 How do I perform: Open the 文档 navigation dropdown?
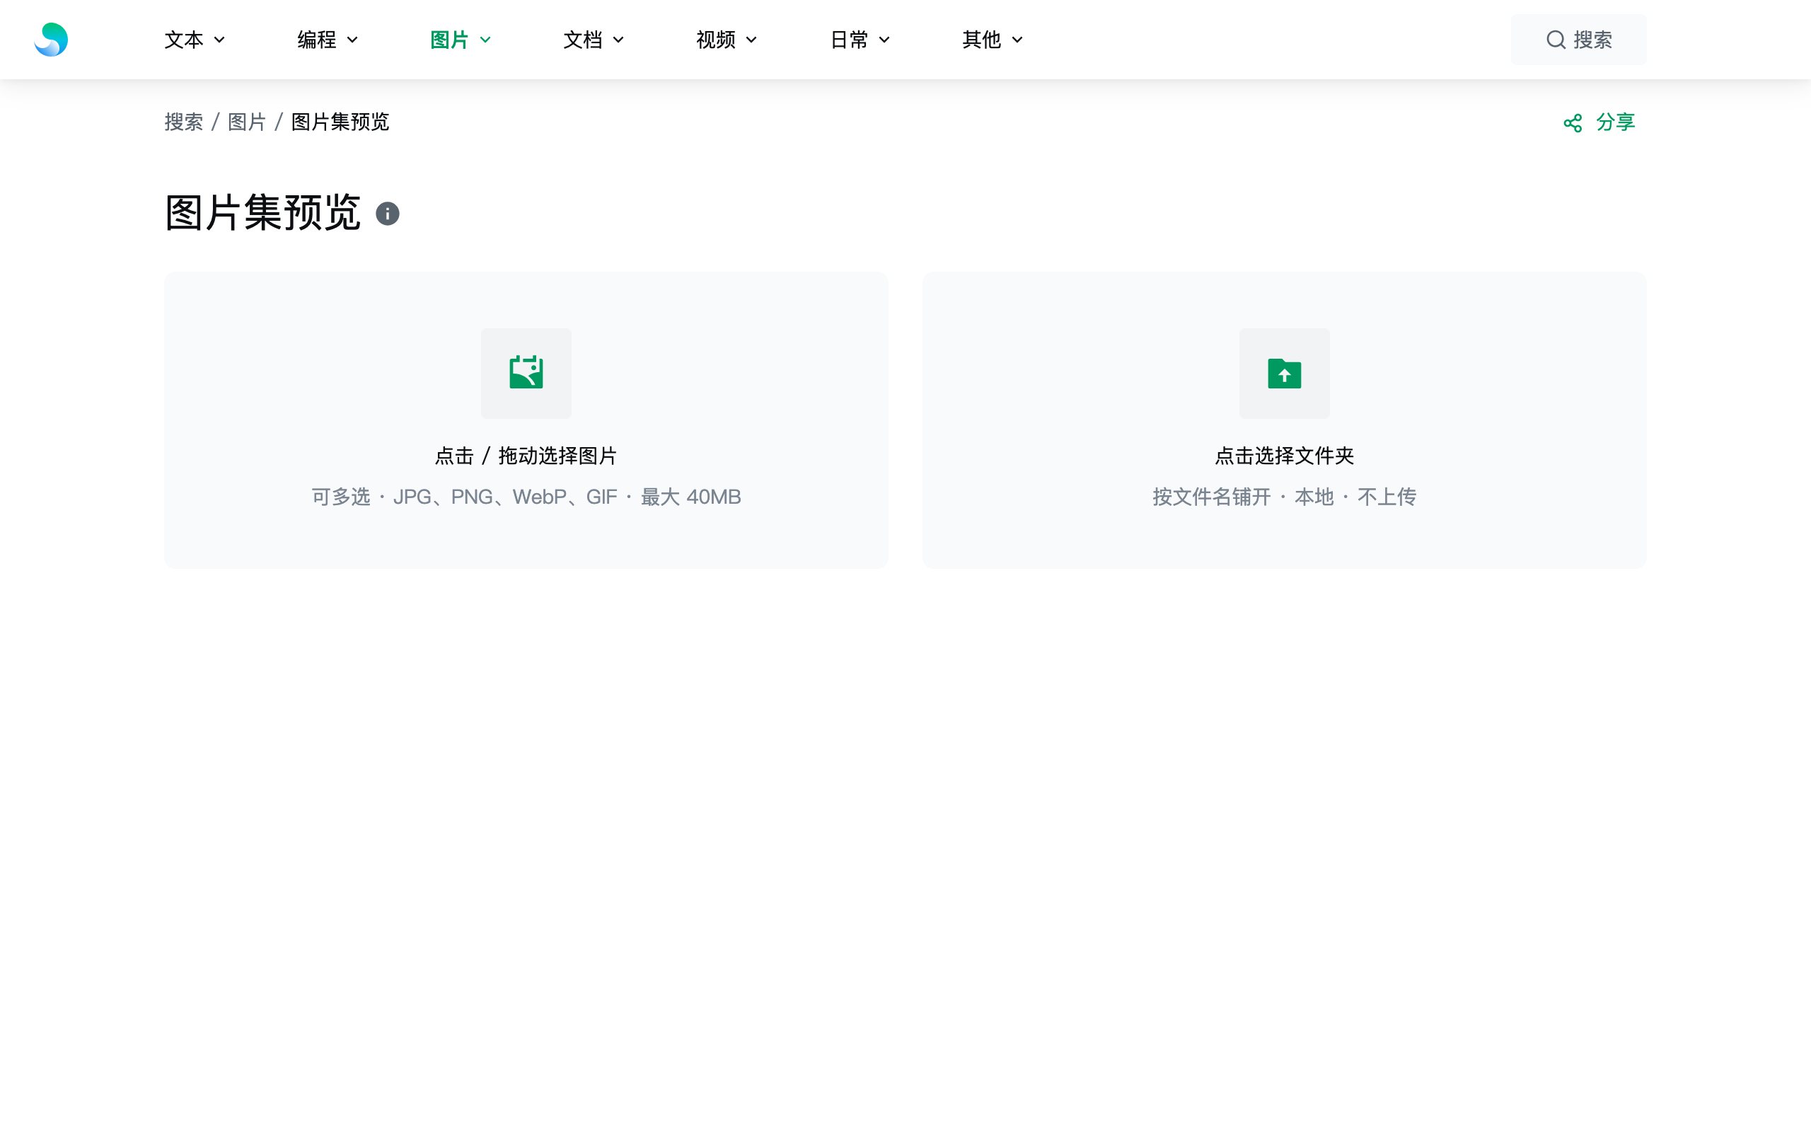594,40
